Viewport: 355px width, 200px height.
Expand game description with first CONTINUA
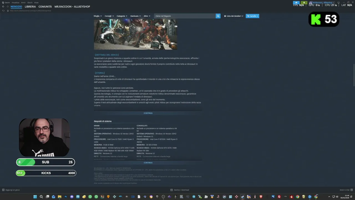(148, 113)
